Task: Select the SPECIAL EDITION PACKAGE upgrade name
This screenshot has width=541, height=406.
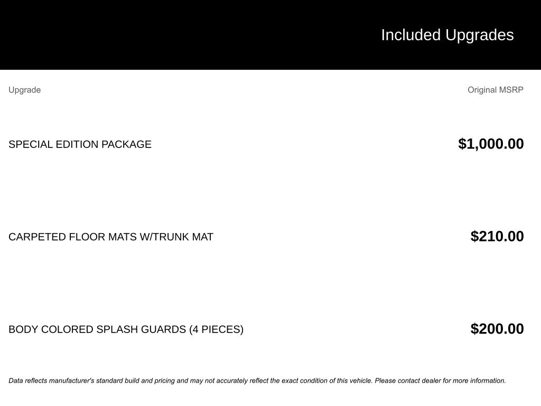Action: (x=80, y=144)
